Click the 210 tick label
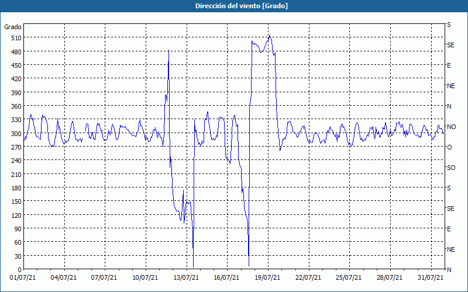 click(x=16, y=174)
